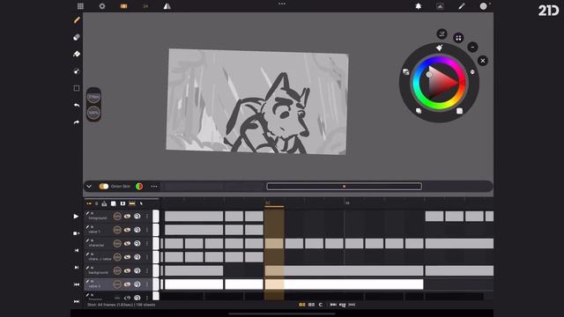Select the paint bucket fill tool

coord(77,54)
